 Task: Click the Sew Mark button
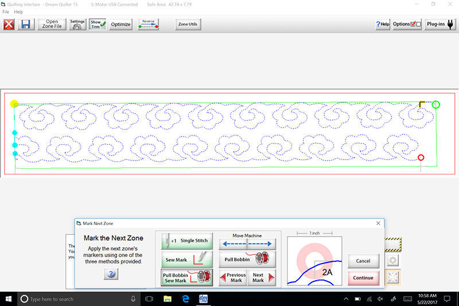click(187, 259)
